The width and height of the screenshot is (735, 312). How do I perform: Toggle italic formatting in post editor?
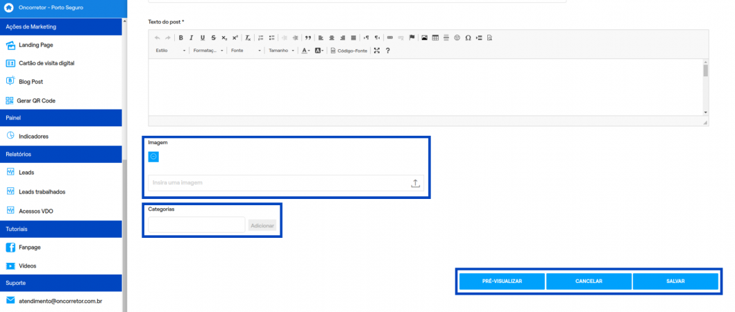pos(192,38)
